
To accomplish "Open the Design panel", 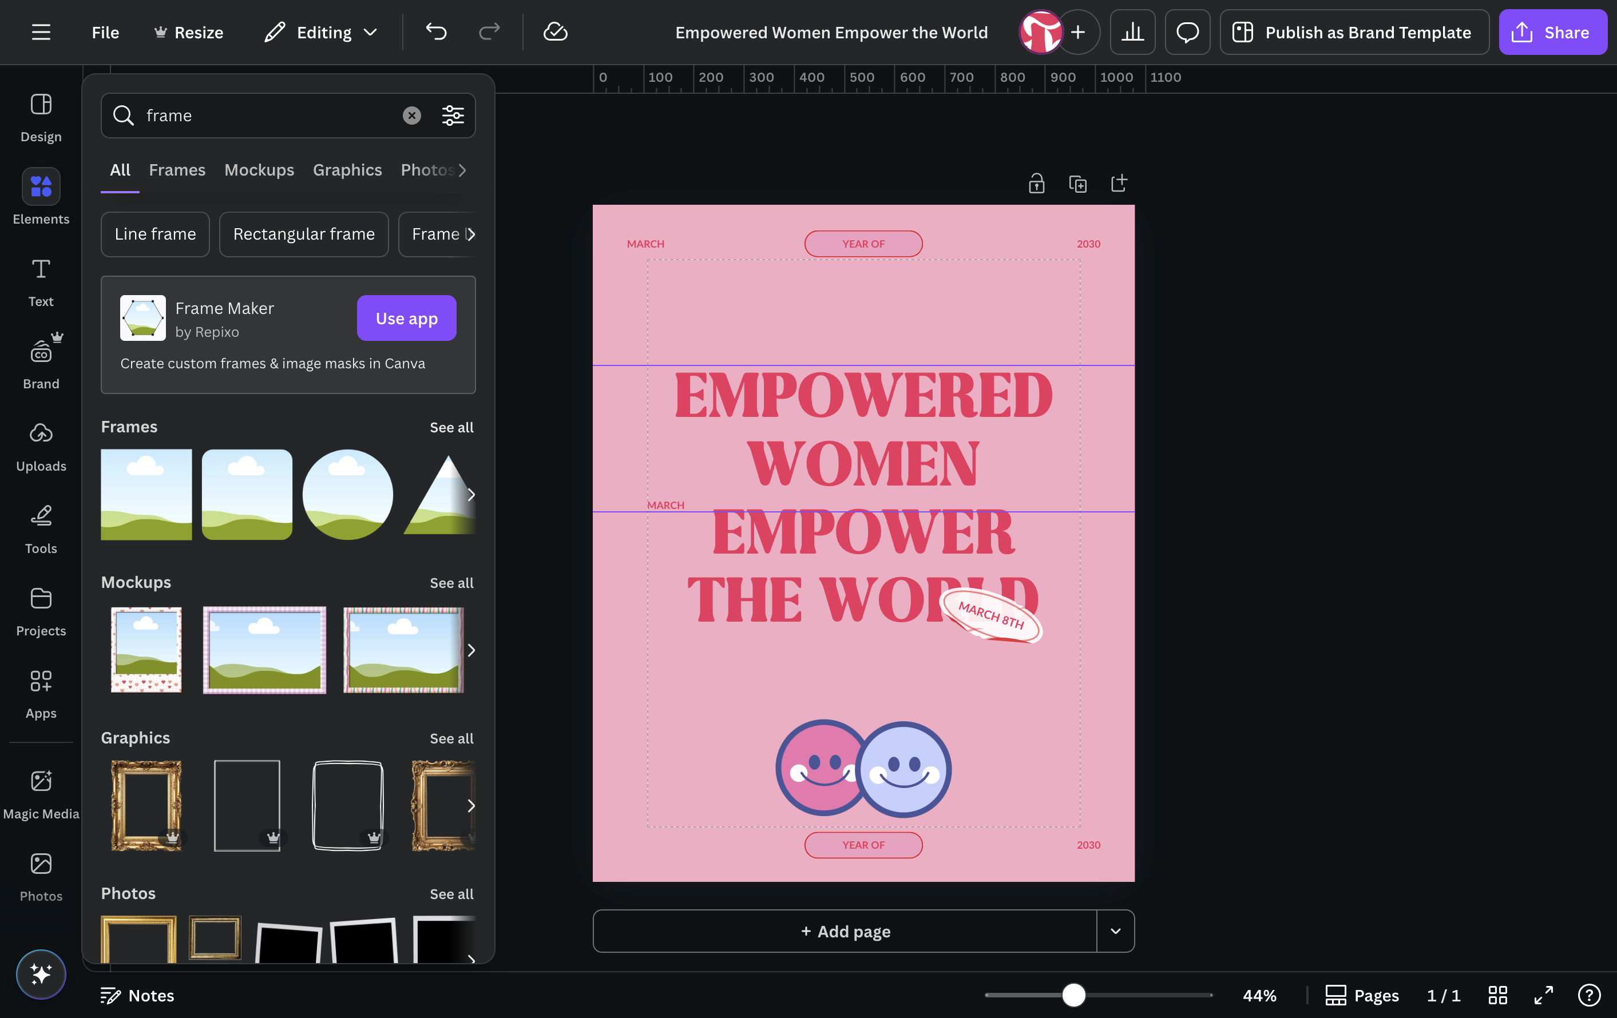I will pyautogui.click(x=41, y=117).
